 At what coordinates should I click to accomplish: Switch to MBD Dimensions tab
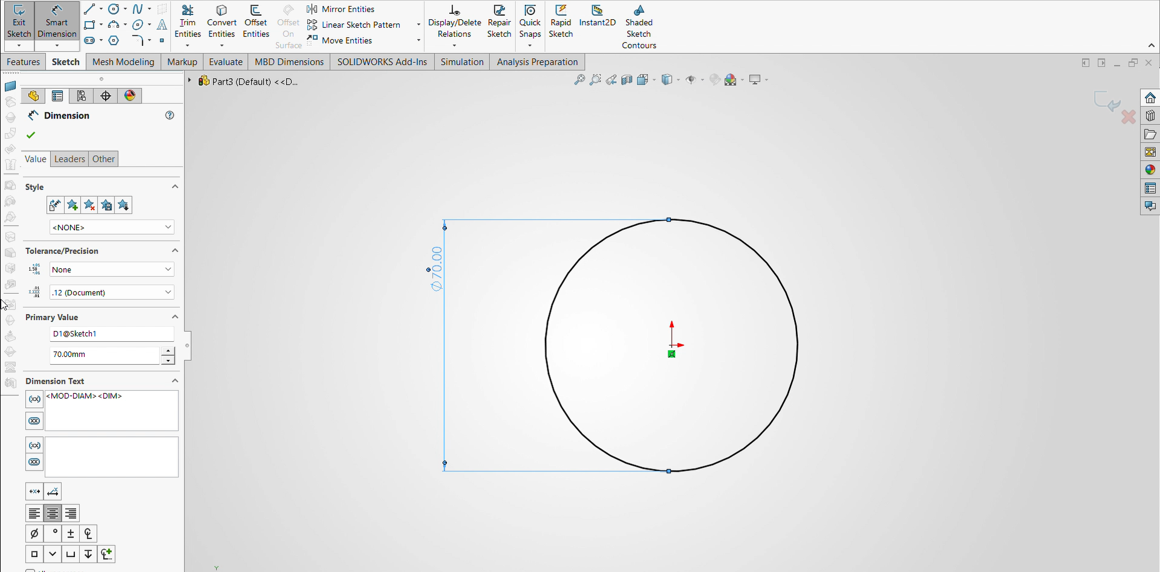point(289,62)
